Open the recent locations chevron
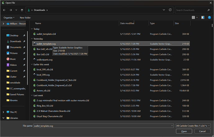Screen dimensions: 214x137 coord(16,10)
